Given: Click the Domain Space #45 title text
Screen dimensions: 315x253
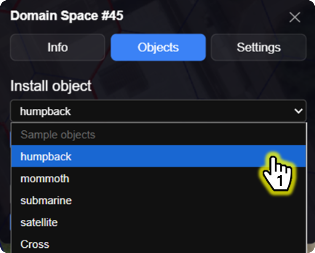Looking at the screenshot, I should [x=67, y=16].
